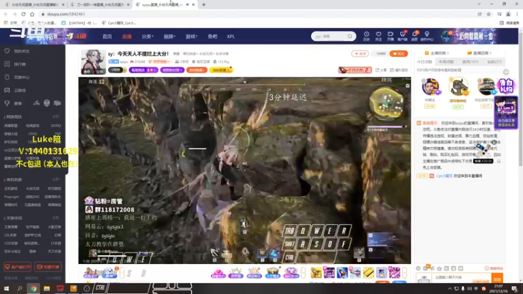The height and width of the screenshot is (294, 523).
Task: Reload the page with refresh icon
Action: coord(24,14)
